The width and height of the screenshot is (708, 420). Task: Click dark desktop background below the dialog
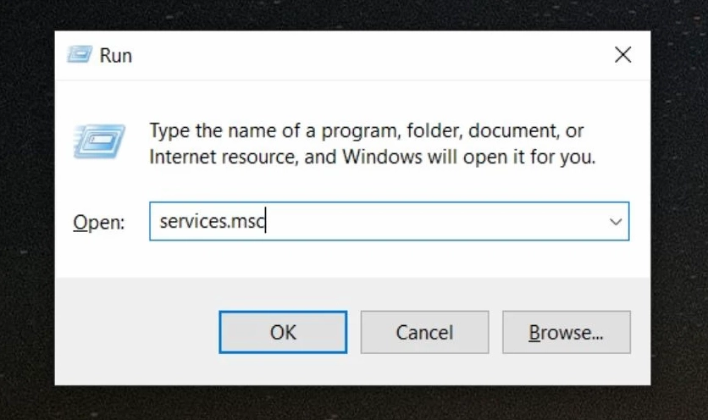[354, 404]
